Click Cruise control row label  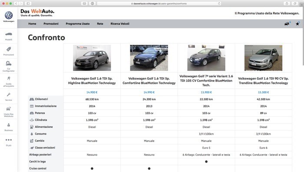pos(38,169)
